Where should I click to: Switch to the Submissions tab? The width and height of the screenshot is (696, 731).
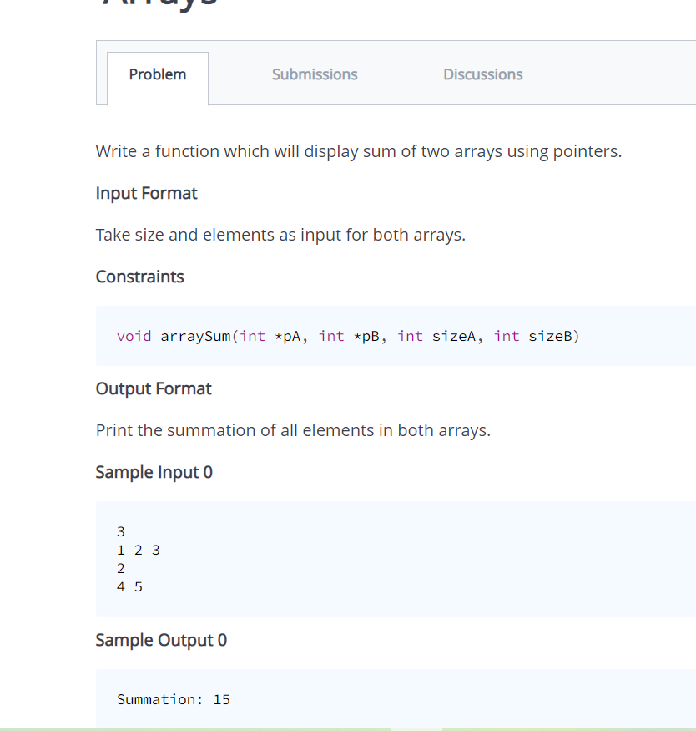pyautogui.click(x=315, y=74)
